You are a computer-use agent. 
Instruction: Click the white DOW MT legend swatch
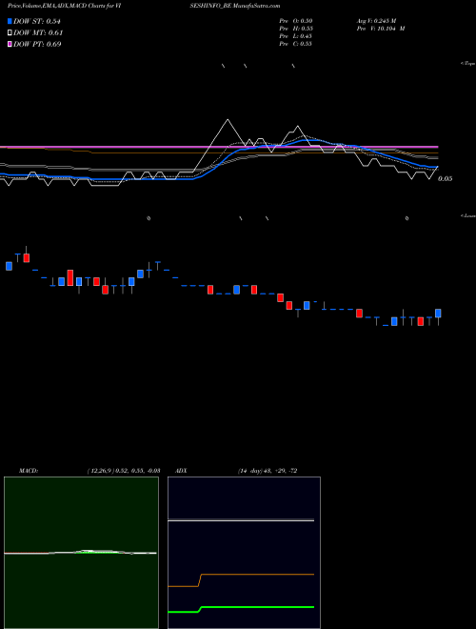10,33
